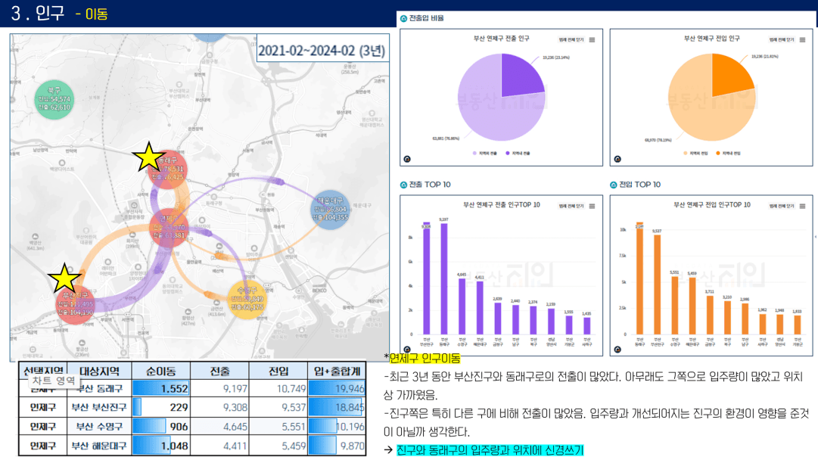Click the 19,236 (23.14%) pie label
Image resolution: width=818 pixels, height=460 pixels.
[556, 57]
